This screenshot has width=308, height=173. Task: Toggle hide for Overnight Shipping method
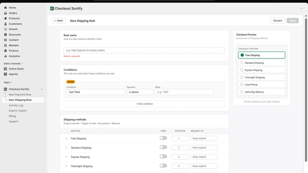(x=163, y=166)
